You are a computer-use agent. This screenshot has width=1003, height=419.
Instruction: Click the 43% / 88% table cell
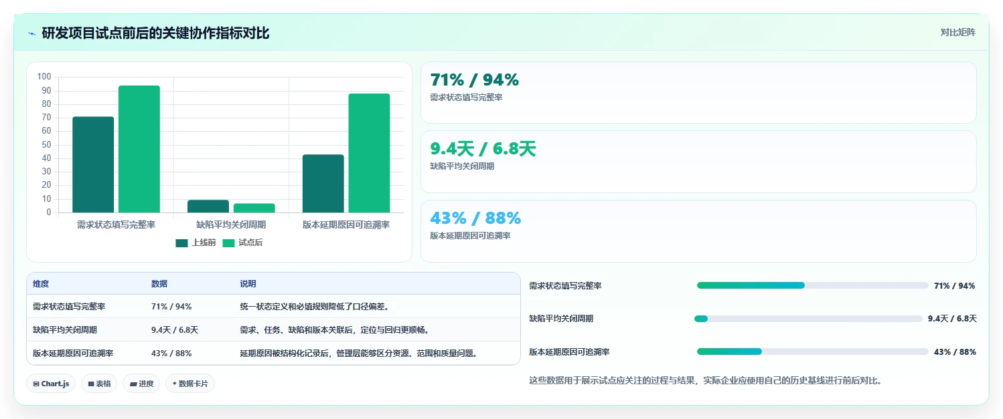(171, 354)
